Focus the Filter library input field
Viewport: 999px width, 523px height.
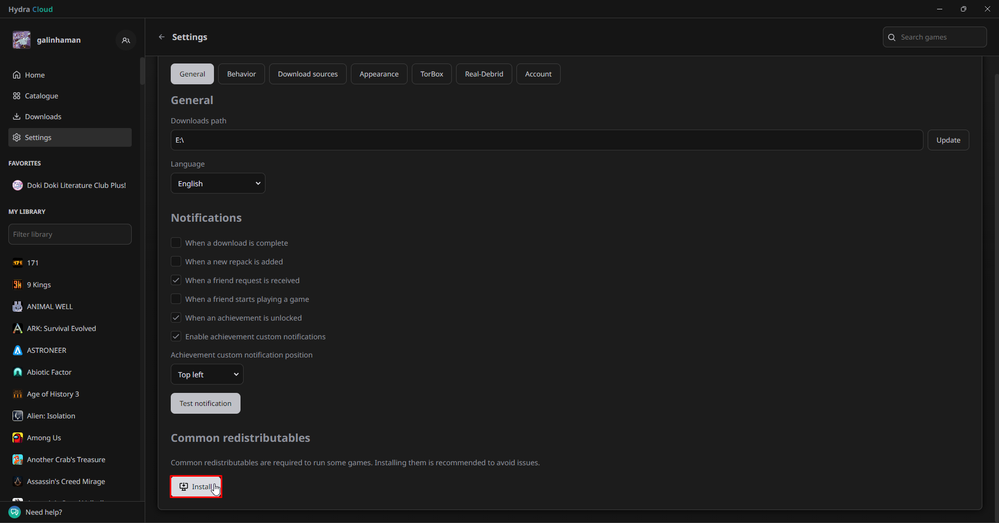pos(70,234)
